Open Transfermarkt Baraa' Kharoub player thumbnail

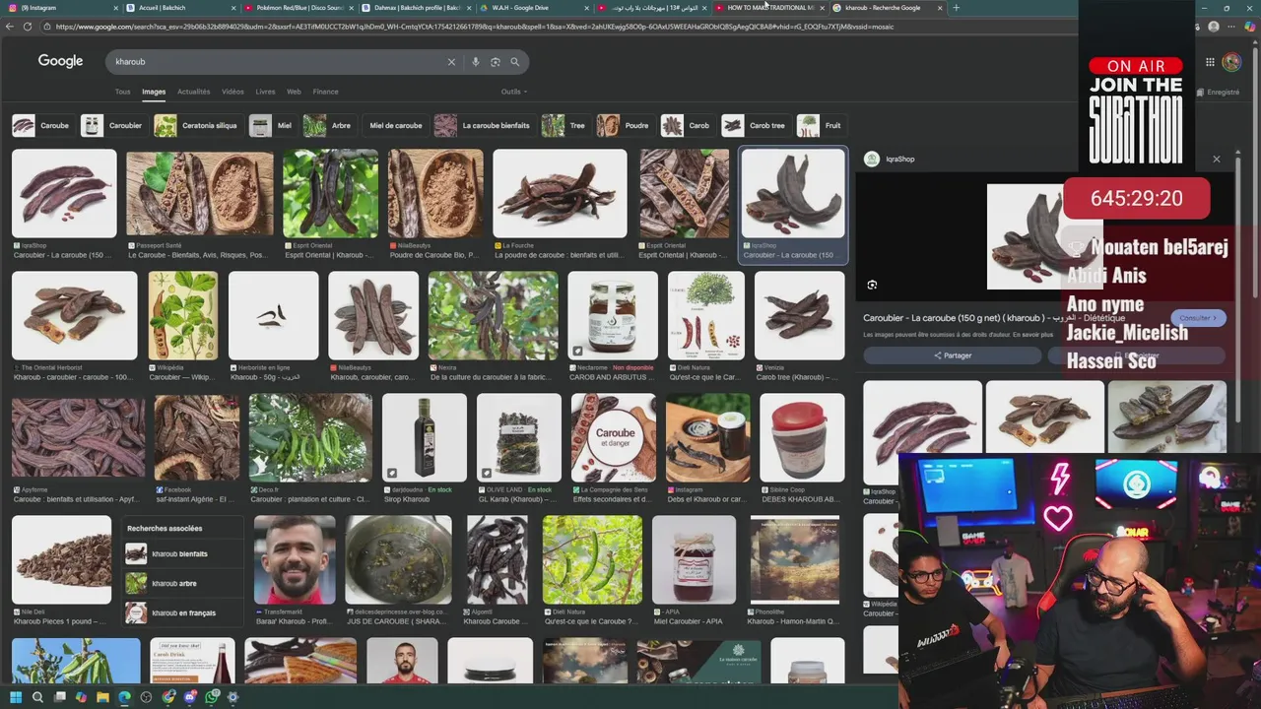[x=295, y=560]
